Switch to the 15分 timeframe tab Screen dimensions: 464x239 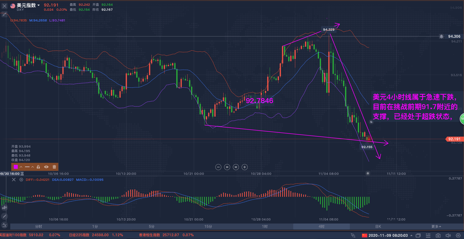208,227
